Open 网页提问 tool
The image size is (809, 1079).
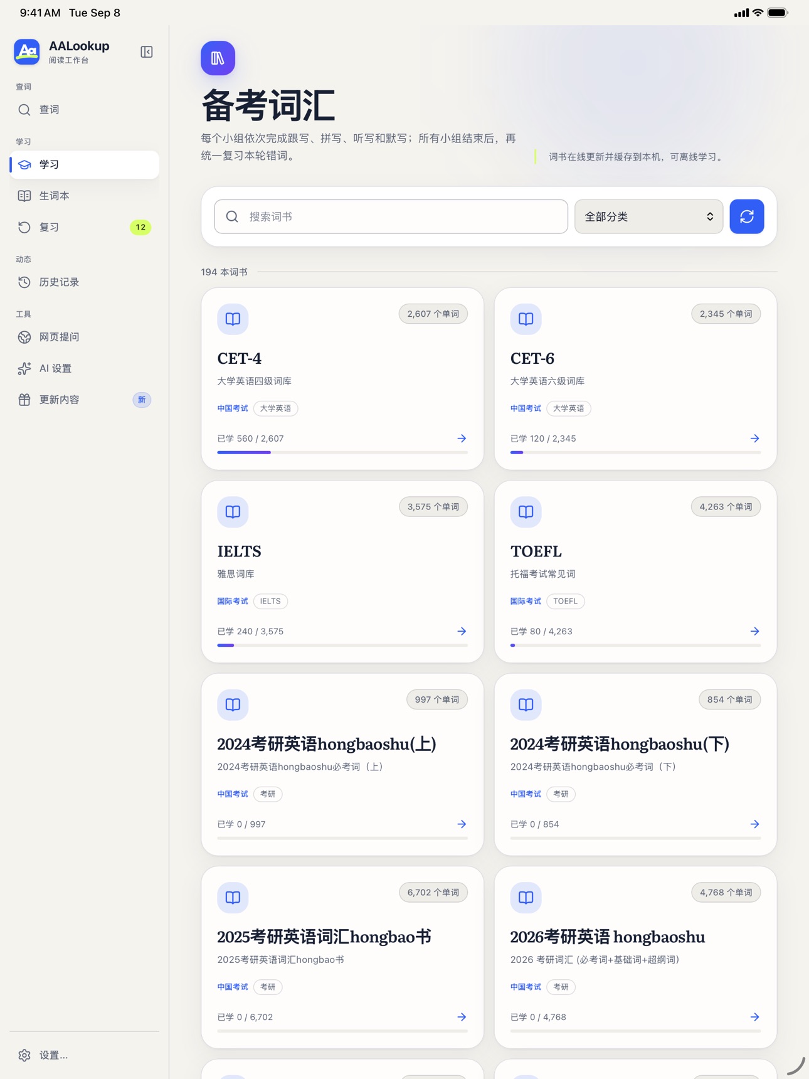(x=85, y=337)
